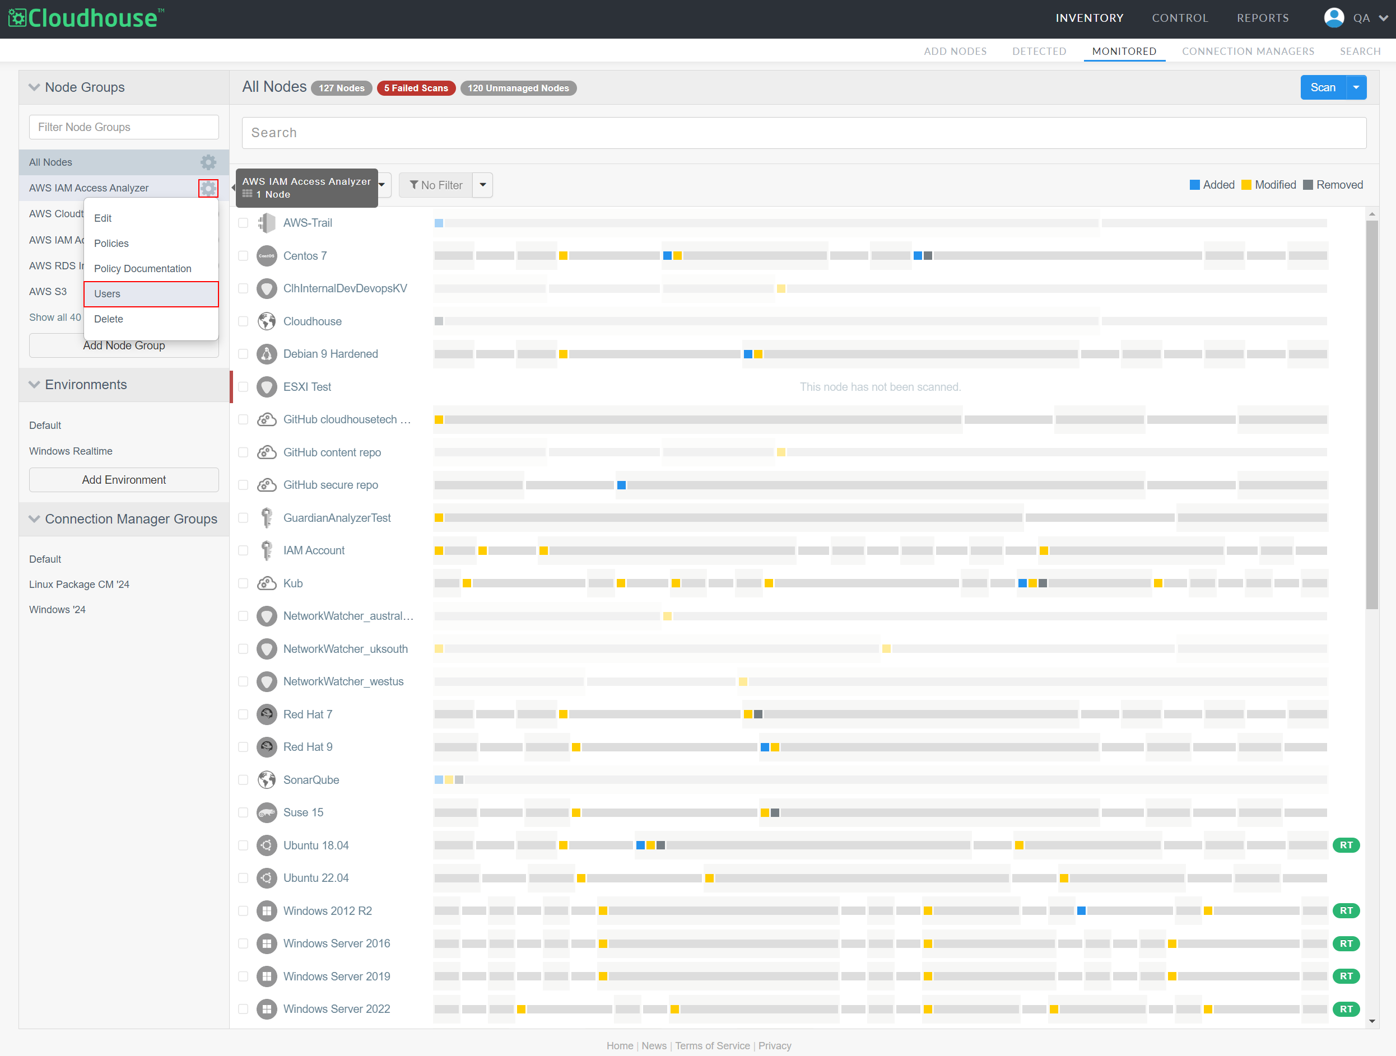Click the Scan button
Screen dimensions: 1396x1056
pyautogui.click(x=1323, y=88)
